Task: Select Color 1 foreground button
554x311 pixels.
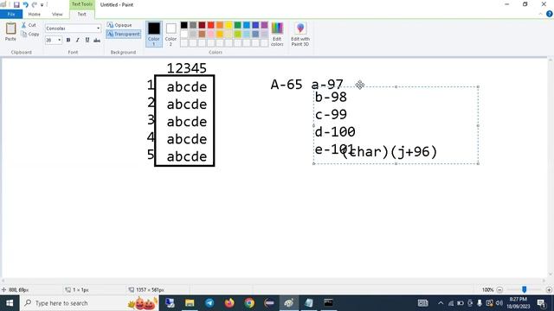Action: (154, 34)
